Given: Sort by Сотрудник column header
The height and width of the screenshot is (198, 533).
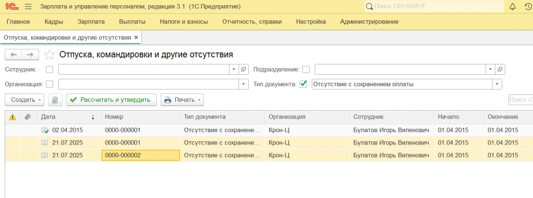Looking at the screenshot, I should coord(391,117).
